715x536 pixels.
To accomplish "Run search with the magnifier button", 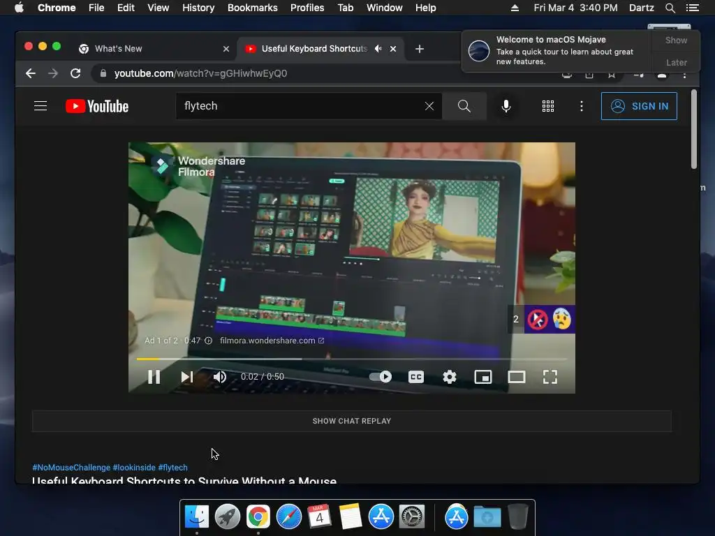I will (464, 106).
